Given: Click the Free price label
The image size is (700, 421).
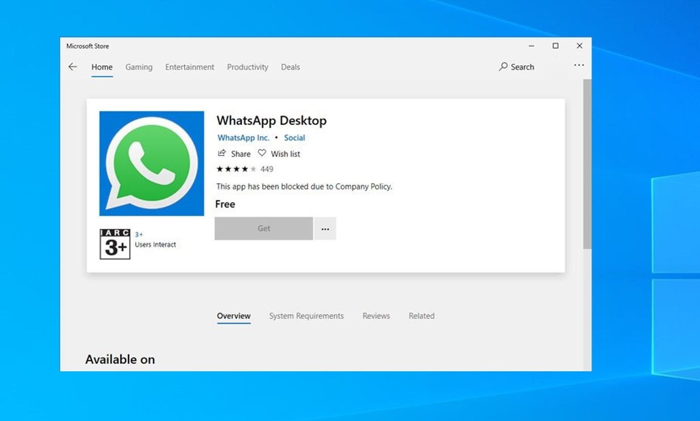Looking at the screenshot, I should (x=225, y=204).
